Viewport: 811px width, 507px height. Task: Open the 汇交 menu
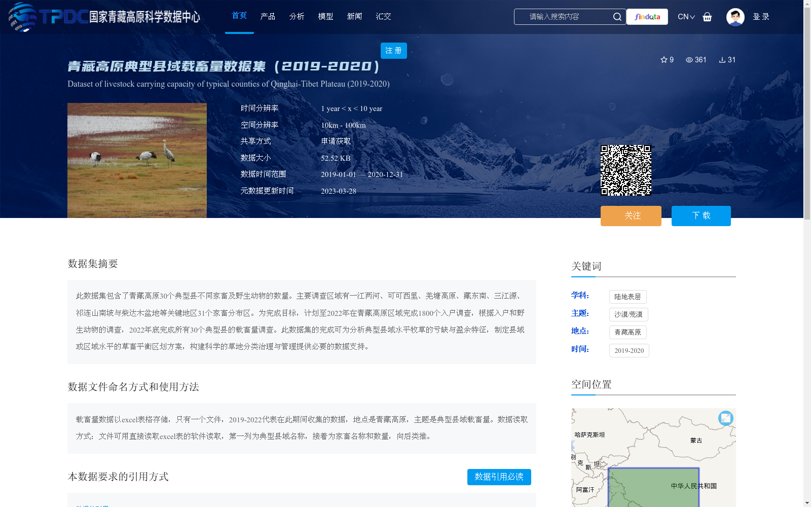[x=383, y=17]
